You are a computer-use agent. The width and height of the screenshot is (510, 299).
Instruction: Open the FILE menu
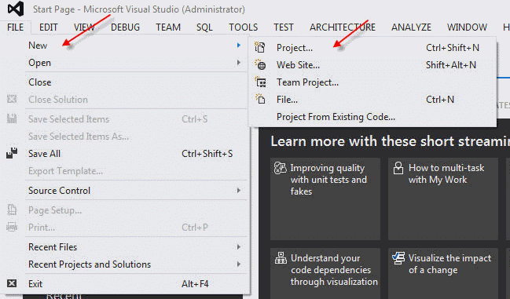(x=15, y=27)
